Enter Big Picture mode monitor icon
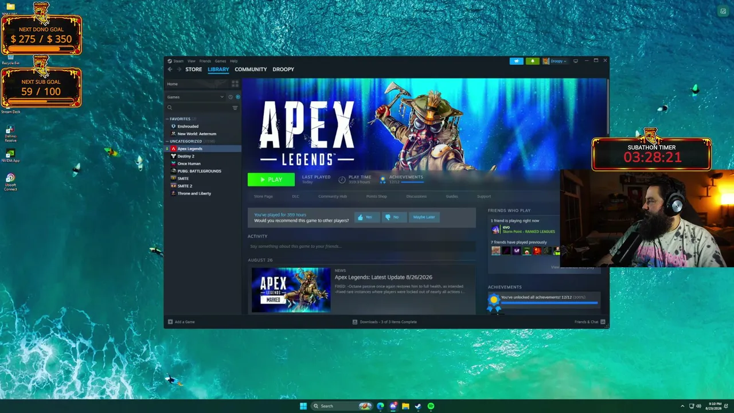 point(576,61)
